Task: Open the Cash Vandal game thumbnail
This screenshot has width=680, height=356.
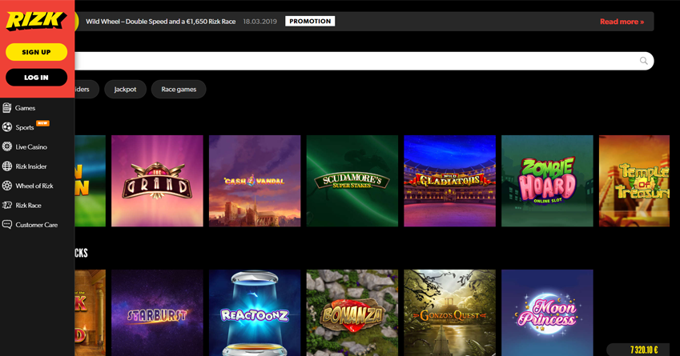Action: point(255,181)
